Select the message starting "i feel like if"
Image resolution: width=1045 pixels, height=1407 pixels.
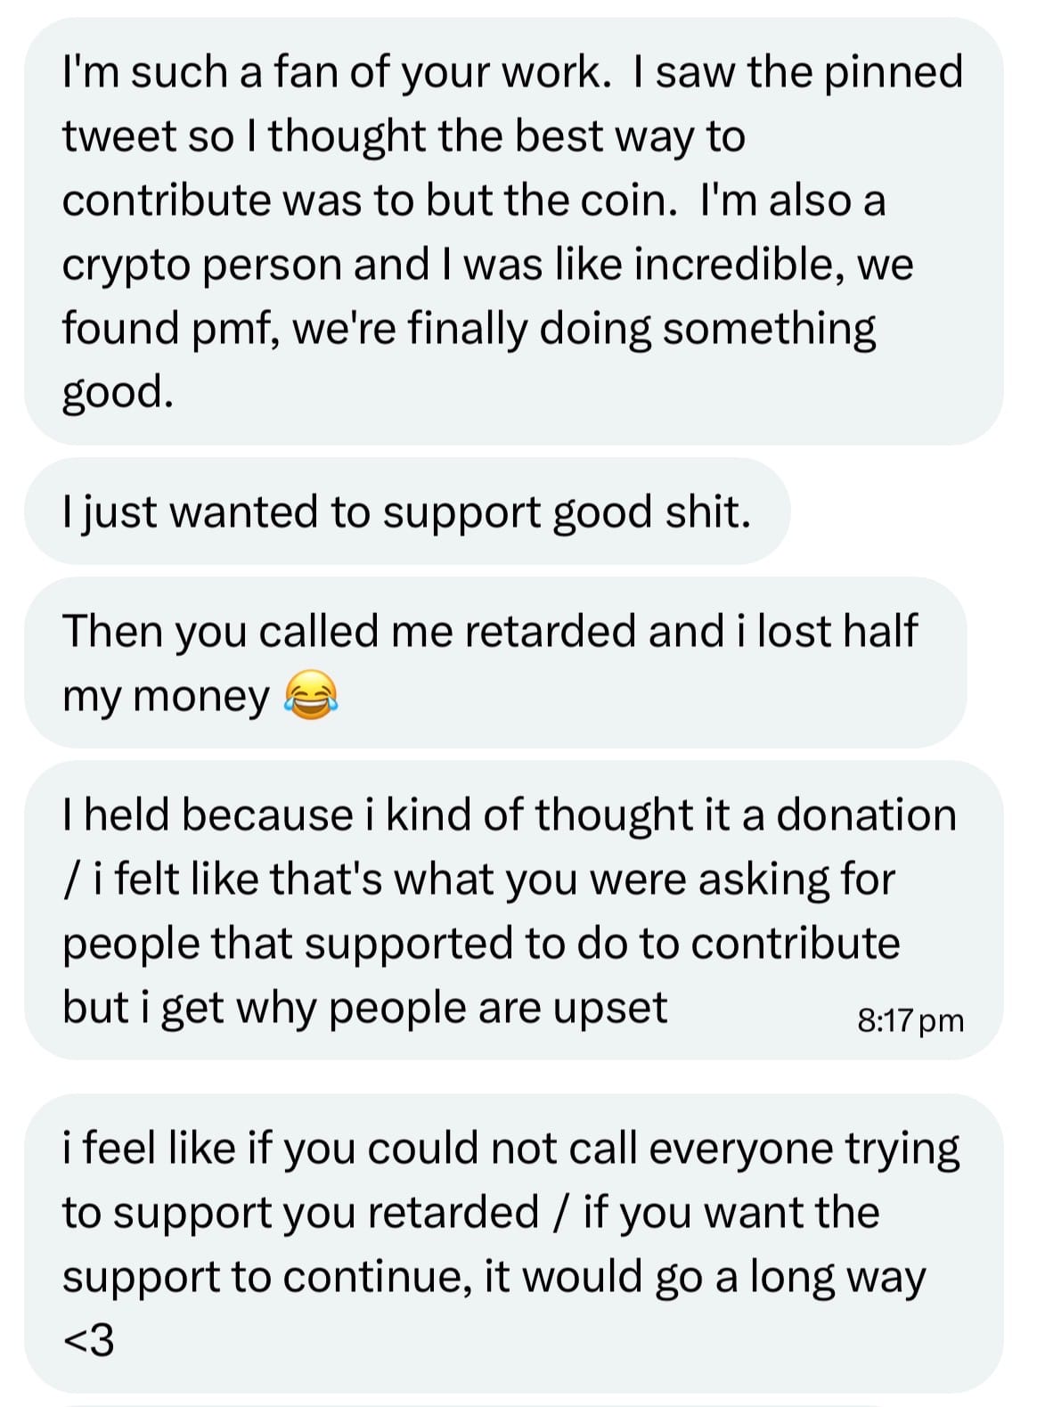pos(512,1243)
